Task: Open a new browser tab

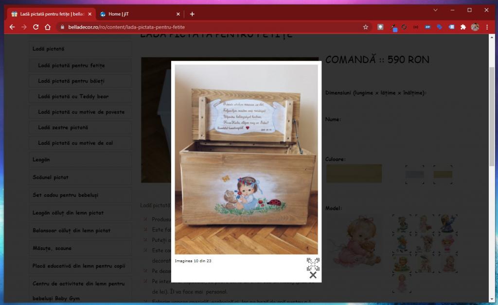Action: (192, 14)
